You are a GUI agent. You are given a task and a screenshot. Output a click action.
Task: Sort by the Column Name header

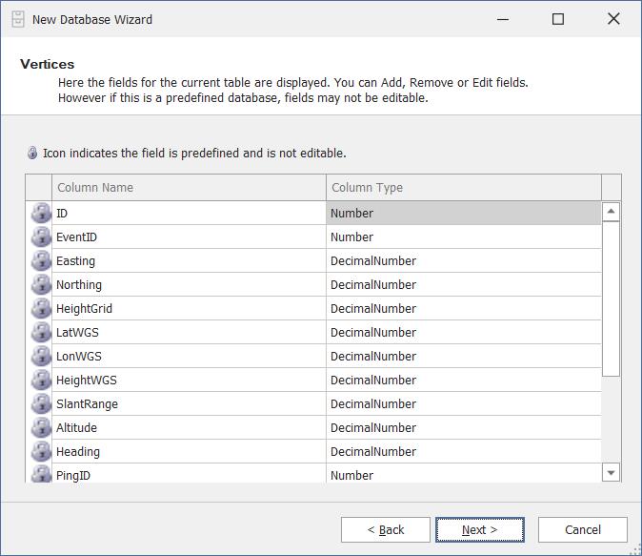click(190, 187)
